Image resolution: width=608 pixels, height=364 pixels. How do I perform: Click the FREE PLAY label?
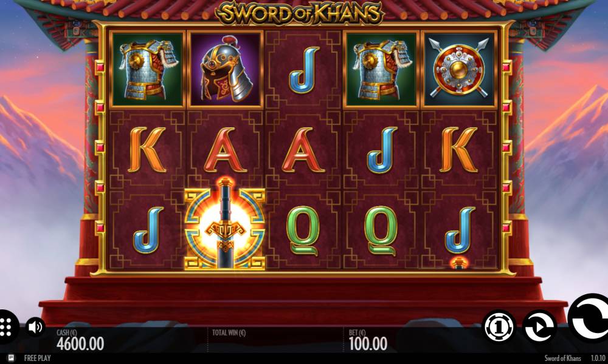tap(37, 358)
